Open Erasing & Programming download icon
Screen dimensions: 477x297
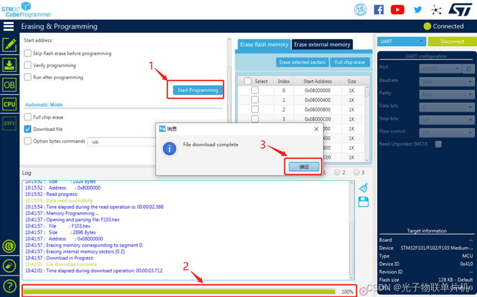tap(9, 65)
